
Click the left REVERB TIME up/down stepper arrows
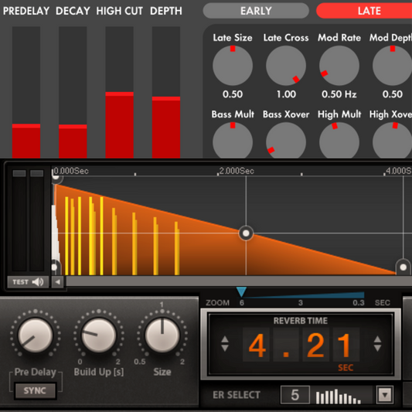[x=225, y=344]
